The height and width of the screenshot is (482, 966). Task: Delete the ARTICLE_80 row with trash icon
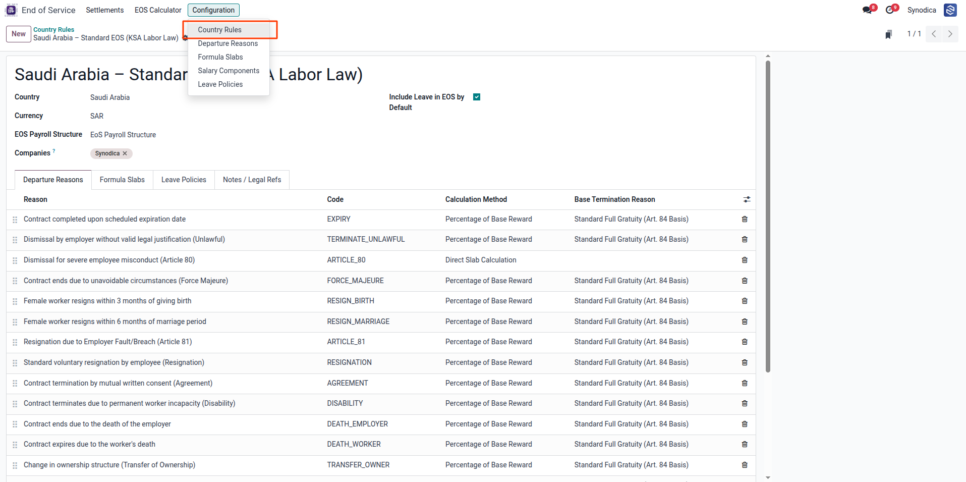pyautogui.click(x=745, y=260)
